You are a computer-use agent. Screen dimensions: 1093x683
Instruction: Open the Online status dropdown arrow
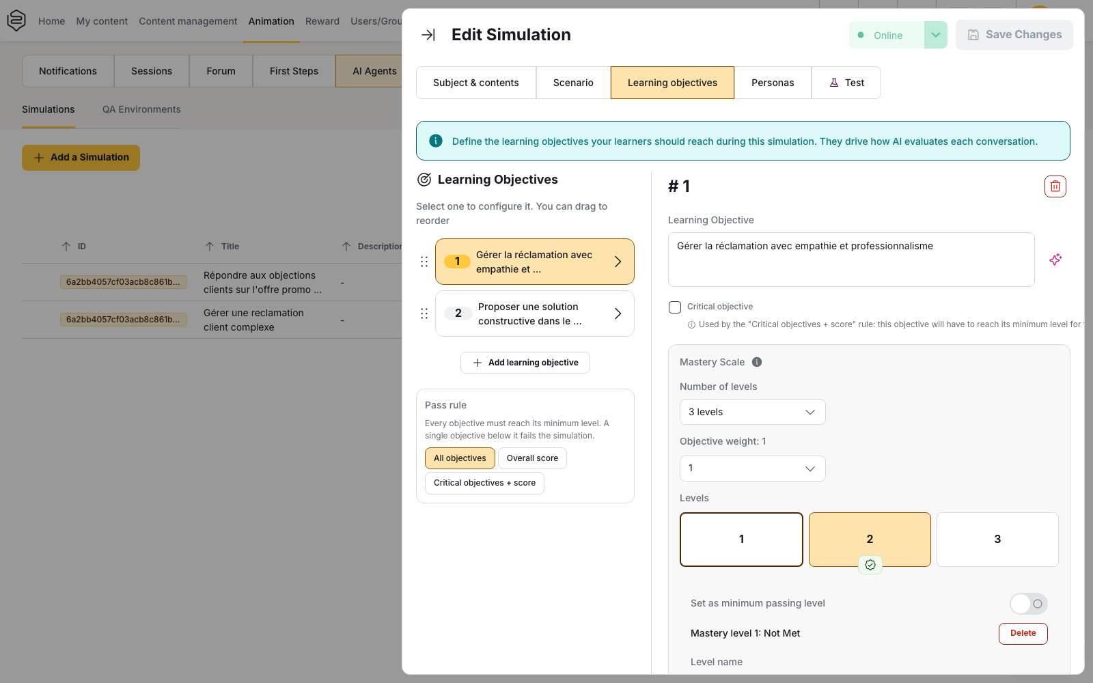(x=936, y=35)
